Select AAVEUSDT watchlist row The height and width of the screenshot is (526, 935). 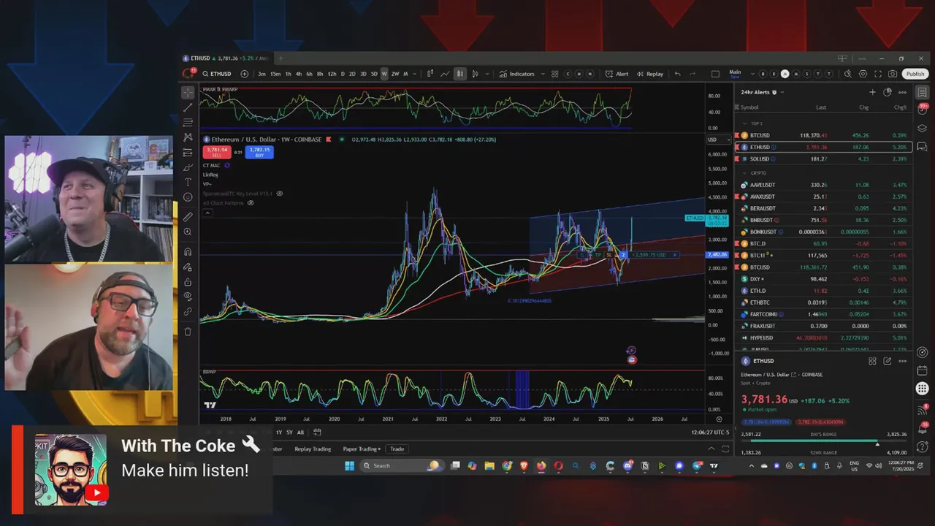(x=823, y=185)
